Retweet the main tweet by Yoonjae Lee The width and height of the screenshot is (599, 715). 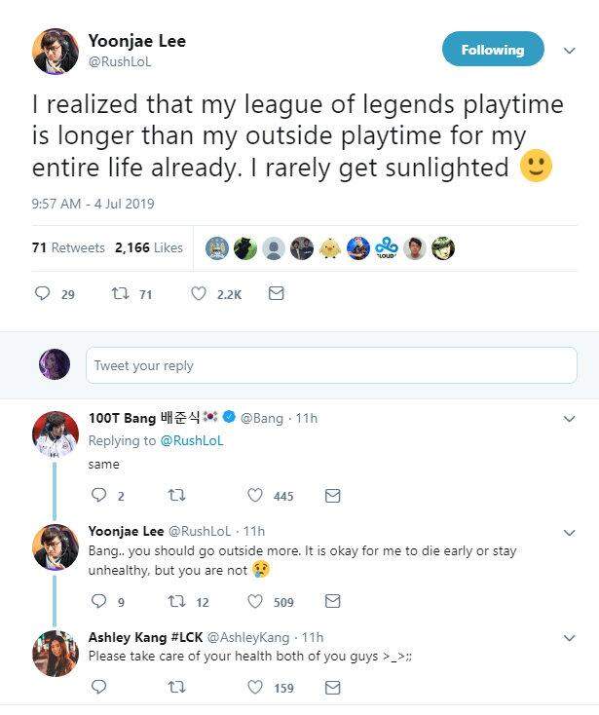(120, 293)
